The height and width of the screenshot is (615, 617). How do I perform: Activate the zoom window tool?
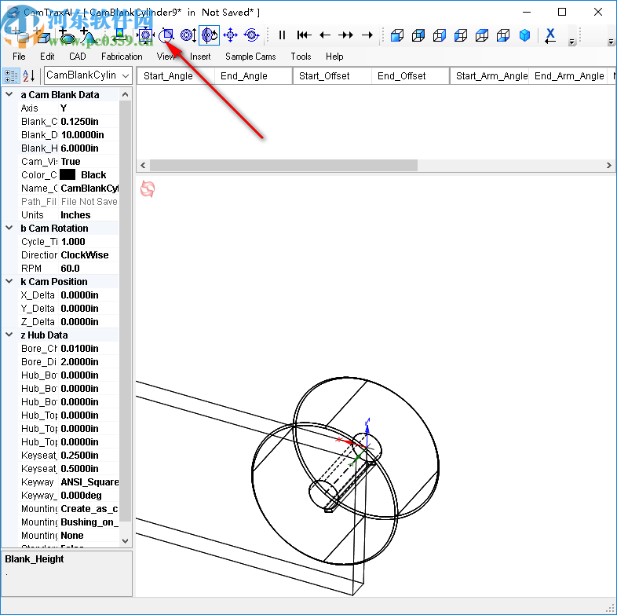(166, 35)
